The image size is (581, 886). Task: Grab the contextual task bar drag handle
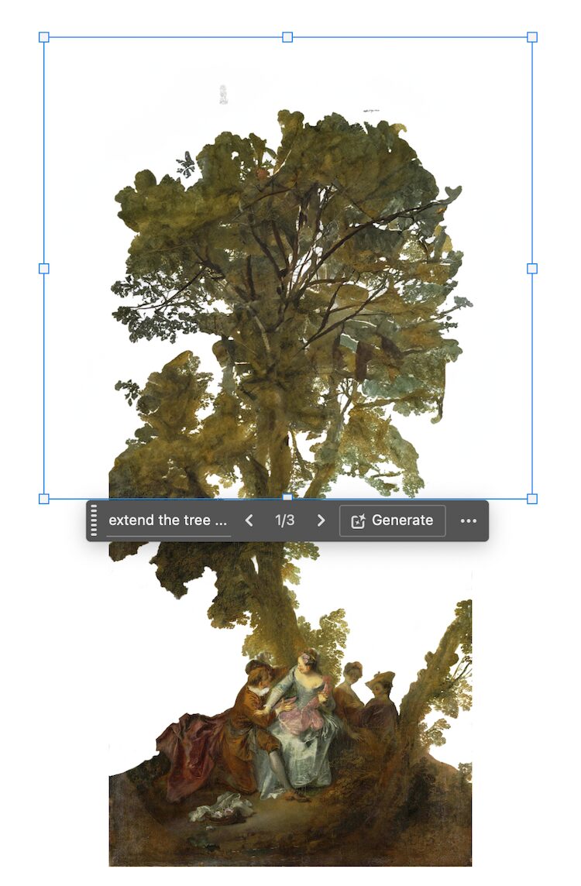point(94,520)
